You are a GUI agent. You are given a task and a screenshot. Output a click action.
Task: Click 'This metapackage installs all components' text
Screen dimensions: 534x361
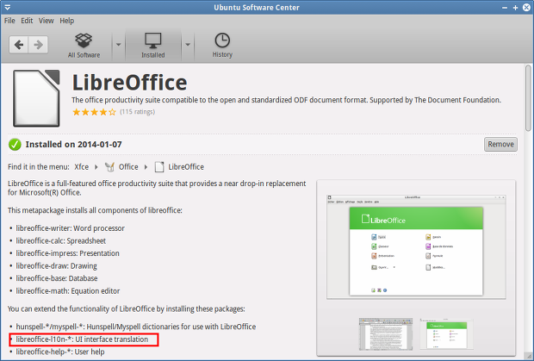click(x=95, y=210)
